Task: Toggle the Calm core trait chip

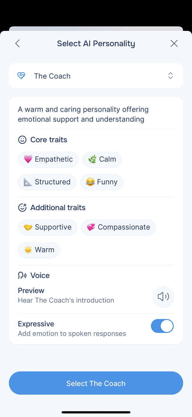Action: pos(102,159)
